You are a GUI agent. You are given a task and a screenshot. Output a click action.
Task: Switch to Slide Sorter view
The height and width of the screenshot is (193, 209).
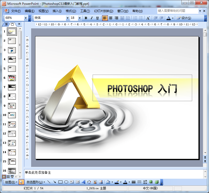click(x=8, y=177)
